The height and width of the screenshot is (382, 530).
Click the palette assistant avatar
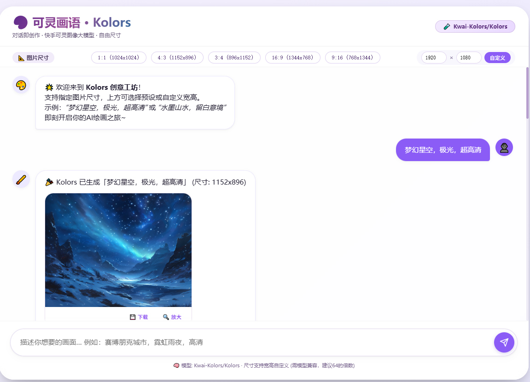21,85
